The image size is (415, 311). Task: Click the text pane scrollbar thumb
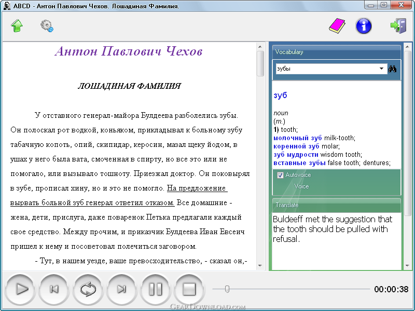point(260,63)
